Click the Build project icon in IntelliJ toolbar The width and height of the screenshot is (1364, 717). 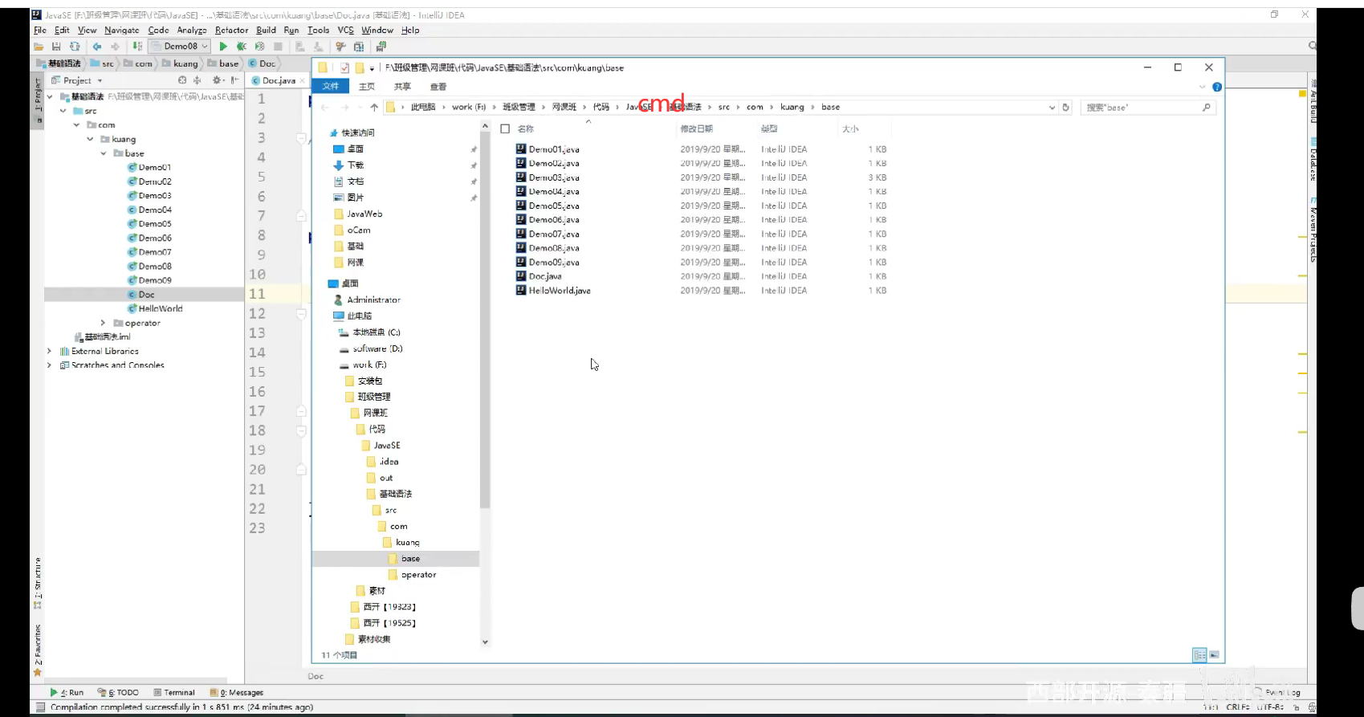[137, 46]
